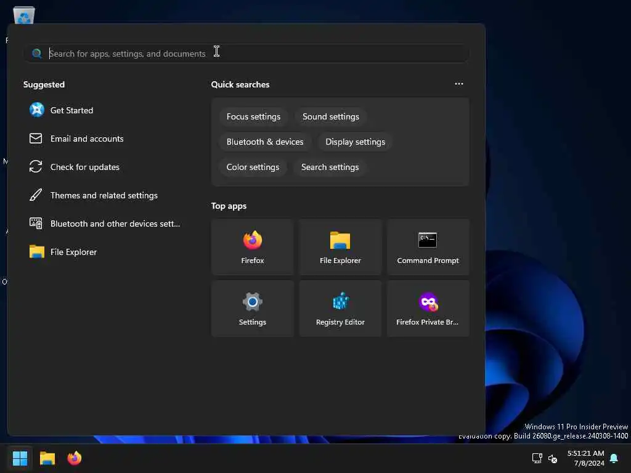631x473 pixels.
Task: Open the Get Started suggestion icon
Action: coord(36,110)
